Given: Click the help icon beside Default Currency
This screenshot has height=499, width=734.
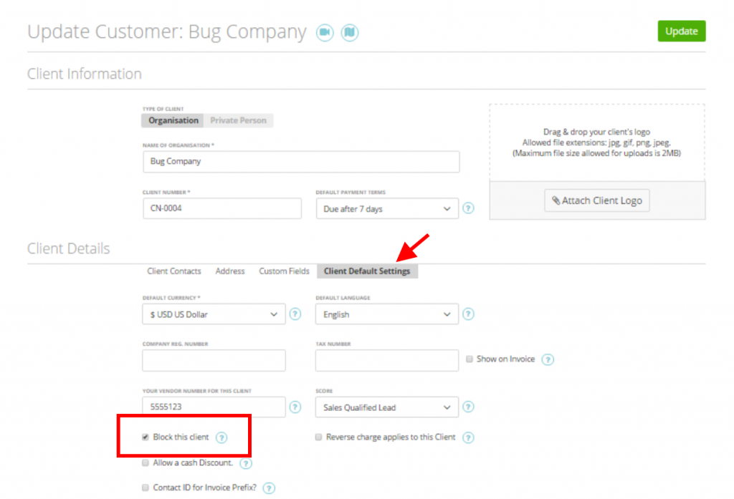Looking at the screenshot, I should point(295,314).
